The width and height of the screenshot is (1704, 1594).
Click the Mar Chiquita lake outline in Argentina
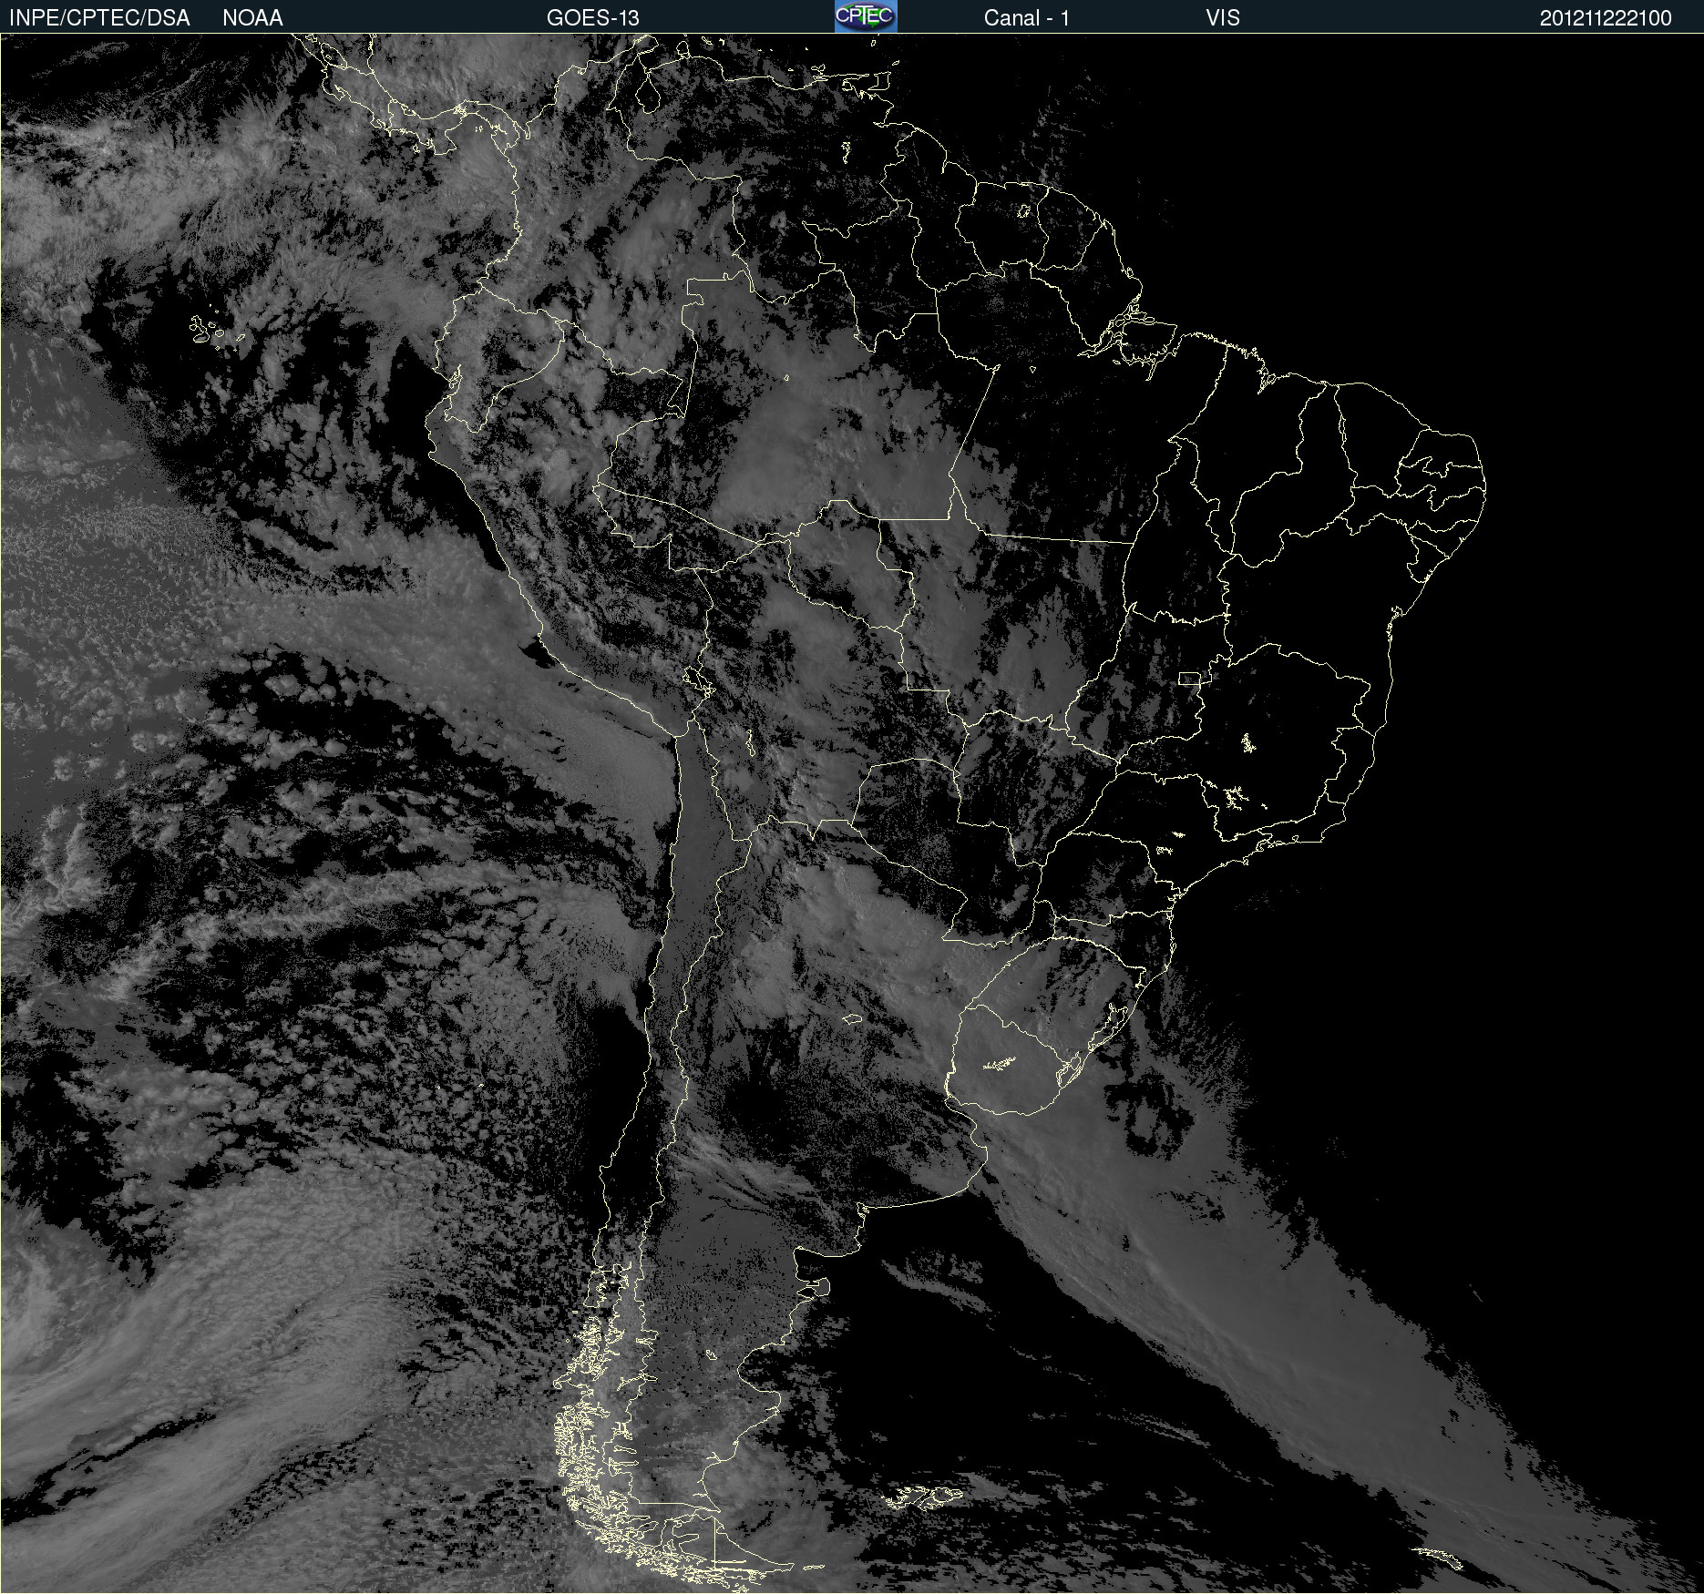(x=852, y=1018)
